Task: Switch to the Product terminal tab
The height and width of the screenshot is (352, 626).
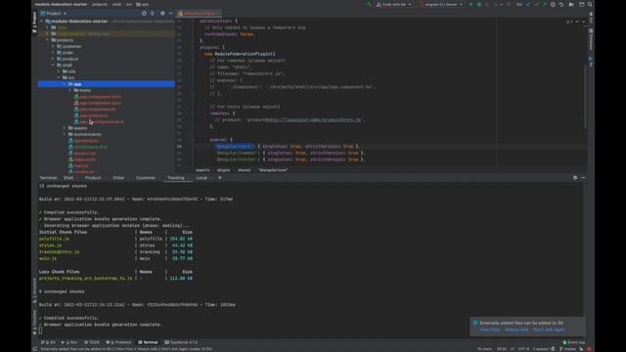Action: click(x=93, y=178)
